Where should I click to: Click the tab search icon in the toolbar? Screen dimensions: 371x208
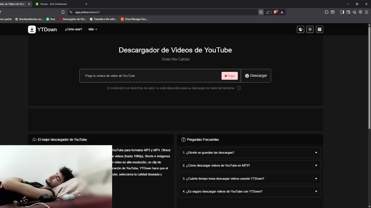(333, 12)
